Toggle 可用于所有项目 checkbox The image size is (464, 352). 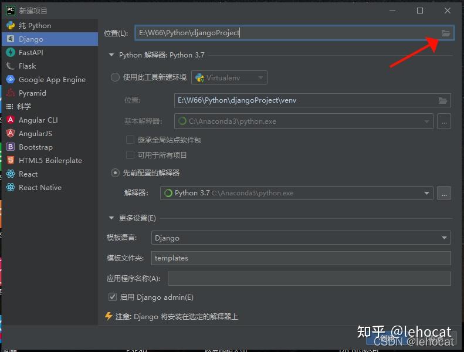pyautogui.click(x=130, y=155)
